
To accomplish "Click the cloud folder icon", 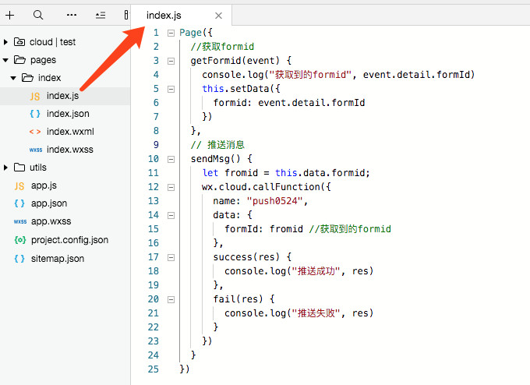I will click(x=19, y=42).
